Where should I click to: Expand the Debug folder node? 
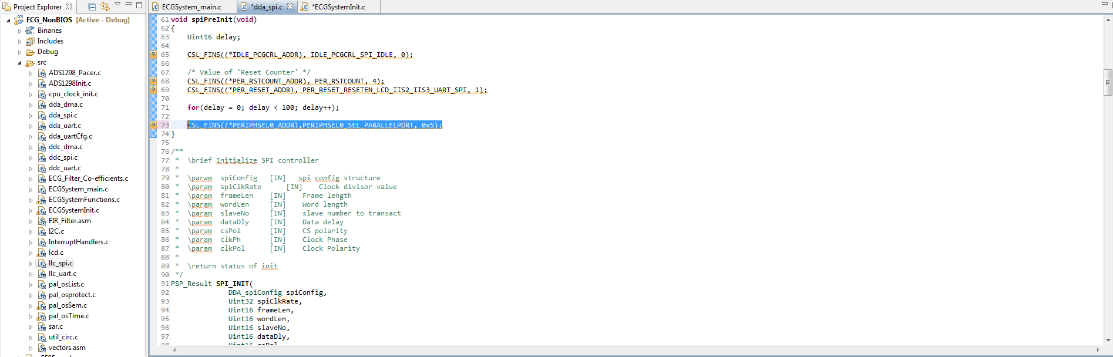(x=19, y=52)
